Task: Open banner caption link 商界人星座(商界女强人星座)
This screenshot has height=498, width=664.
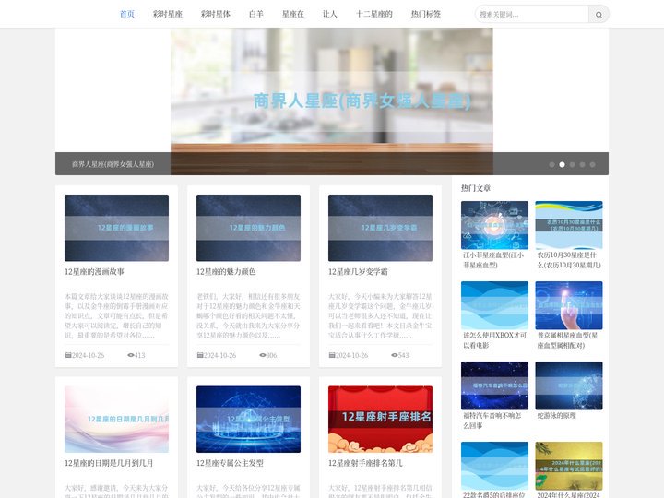Action: pos(113,164)
